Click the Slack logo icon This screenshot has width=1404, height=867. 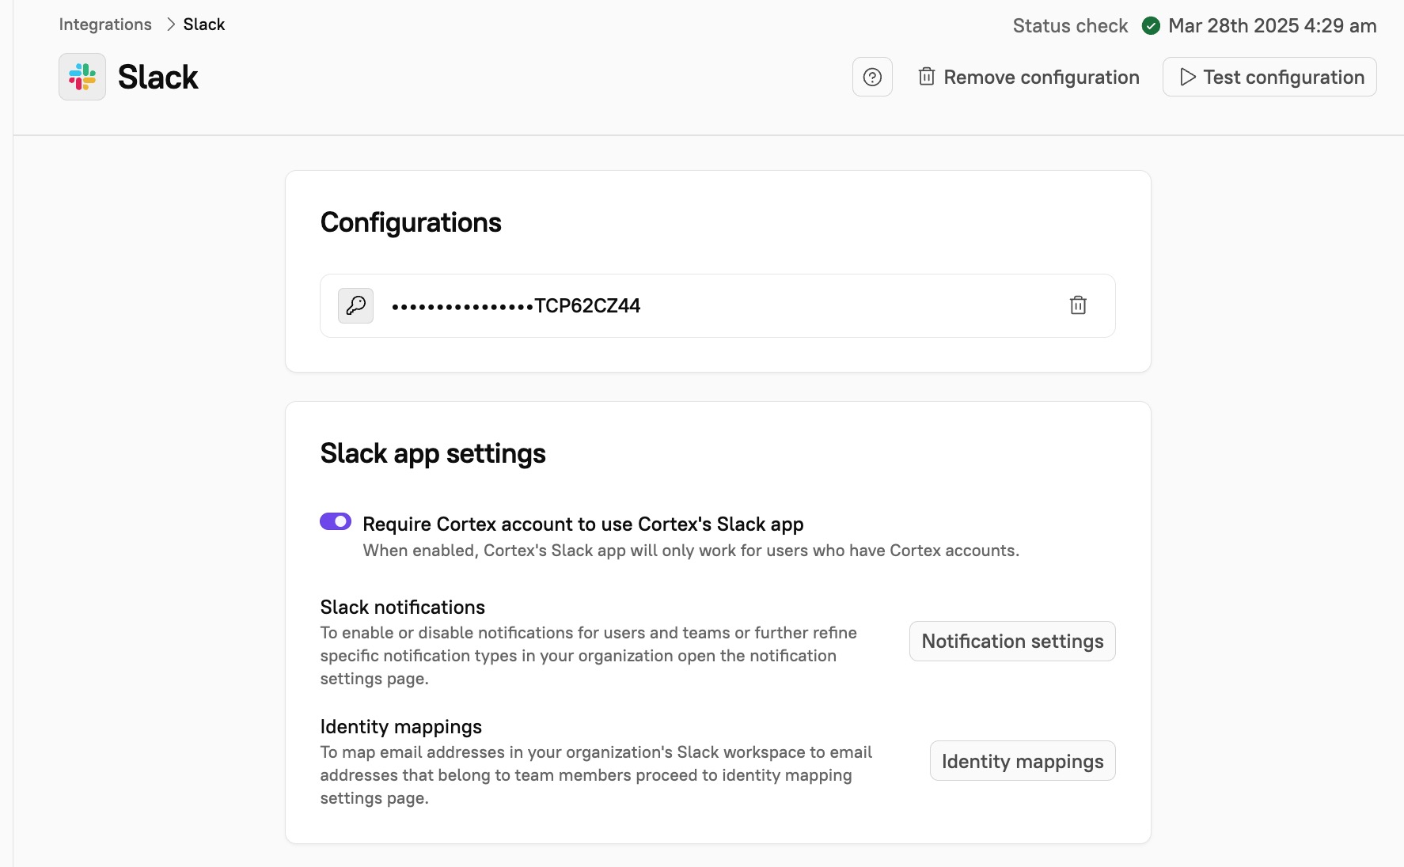coord(82,76)
